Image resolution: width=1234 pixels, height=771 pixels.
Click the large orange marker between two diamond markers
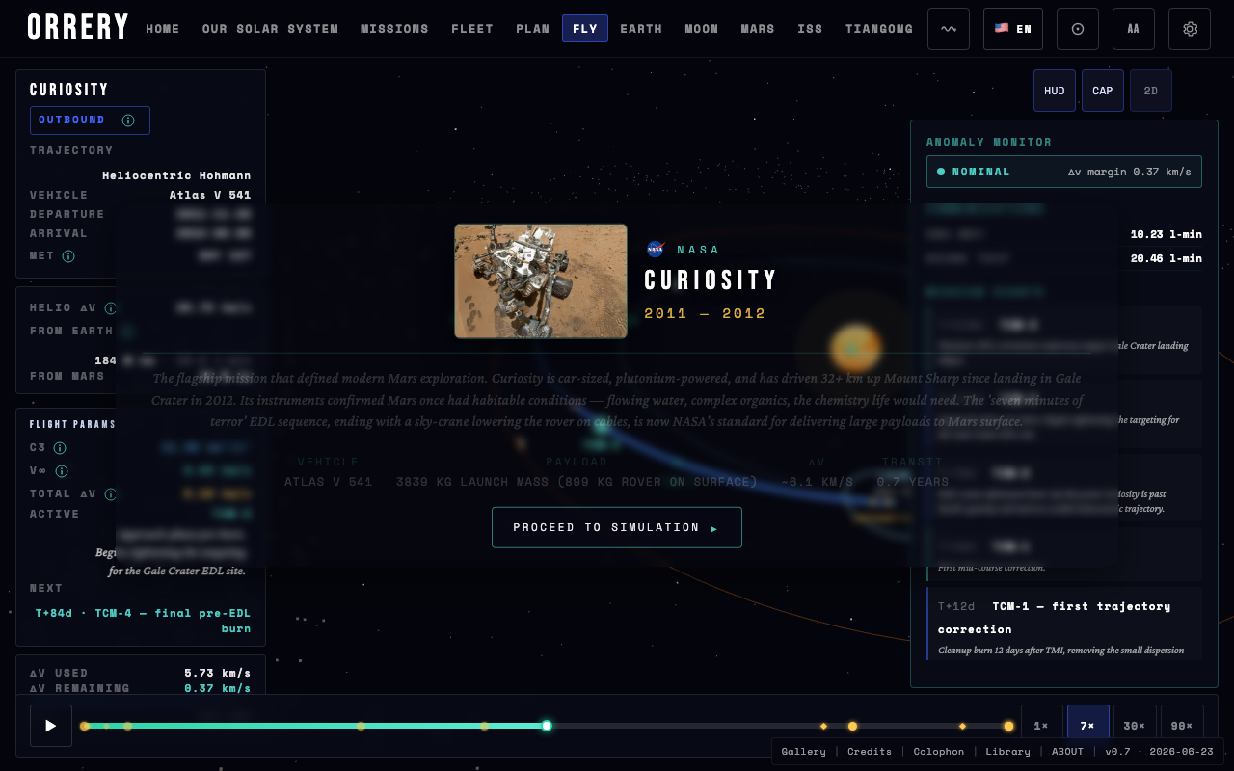pyautogui.click(x=852, y=726)
